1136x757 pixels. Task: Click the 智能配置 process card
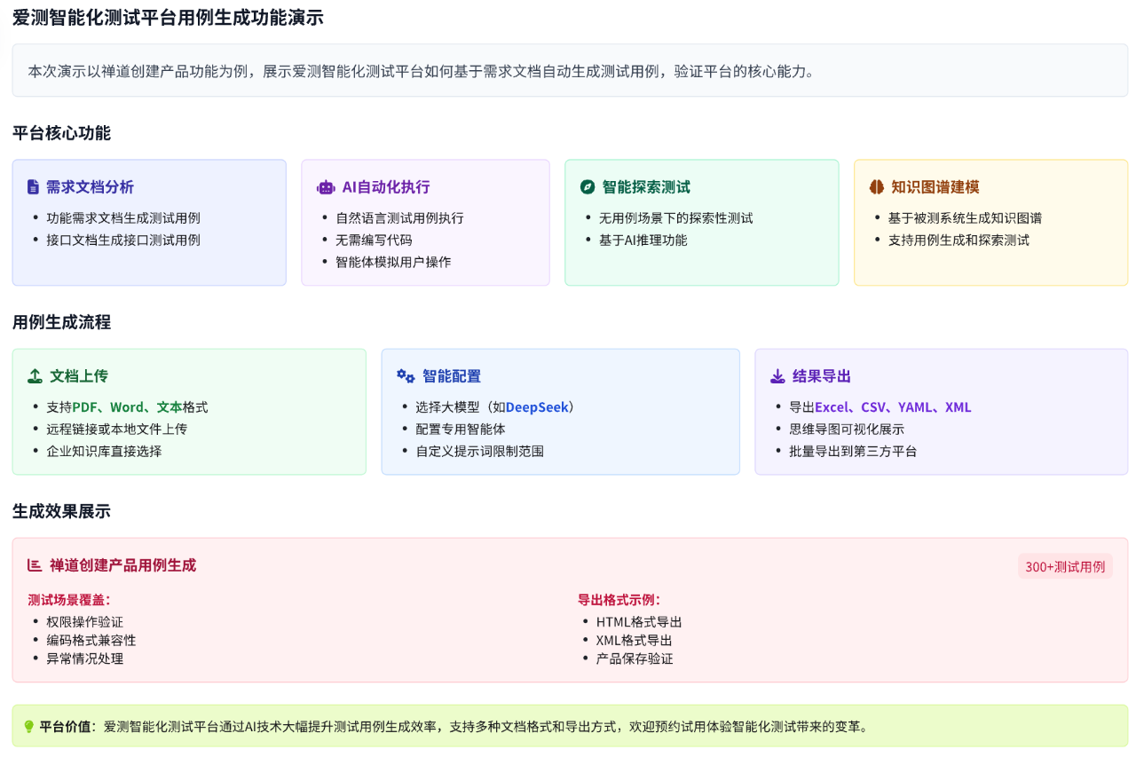coord(560,411)
